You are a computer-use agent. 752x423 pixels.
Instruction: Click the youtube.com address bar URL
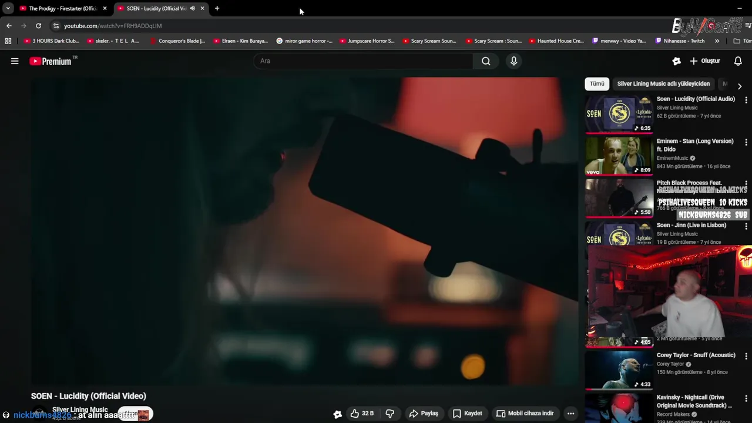point(113,26)
